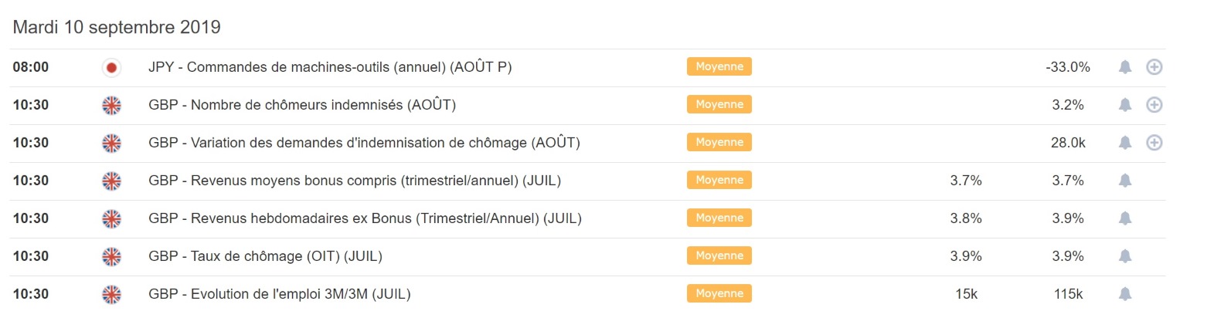
Task: Click UK flag next to Taux de chômage
Action: (111, 256)
